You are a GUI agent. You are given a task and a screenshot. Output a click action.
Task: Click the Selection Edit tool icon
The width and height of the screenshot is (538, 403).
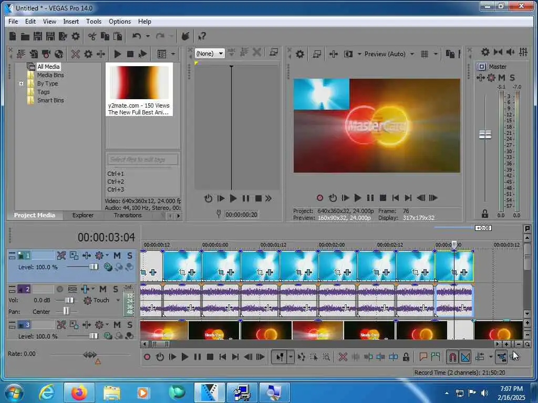tap(314, 357)
